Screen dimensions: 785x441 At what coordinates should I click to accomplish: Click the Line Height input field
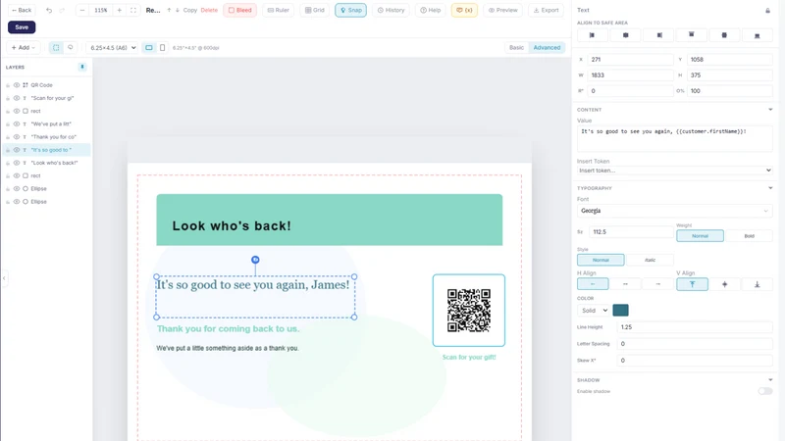[695, 327]
